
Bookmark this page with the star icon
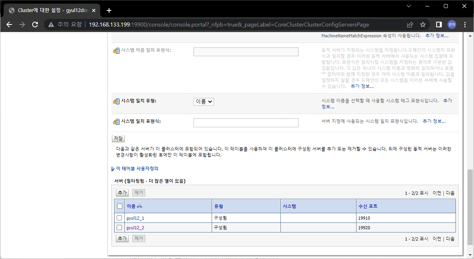422,24
